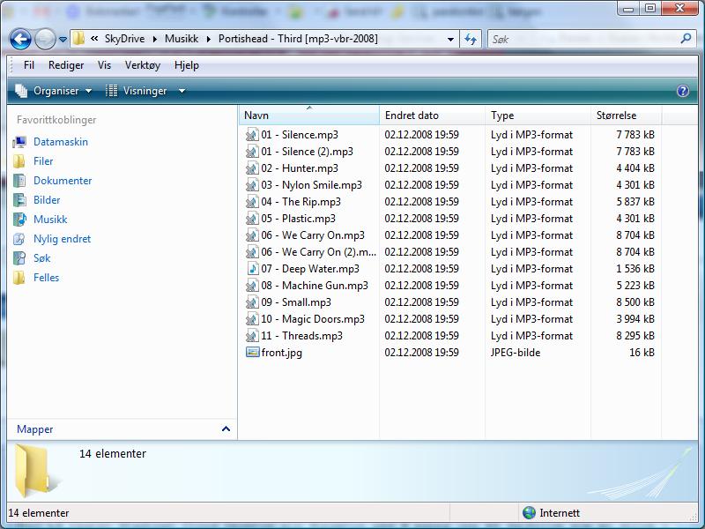The image size is (705, 529).
Task: Click the icon of 02 - Hunter.mp3
Action: 252,168
